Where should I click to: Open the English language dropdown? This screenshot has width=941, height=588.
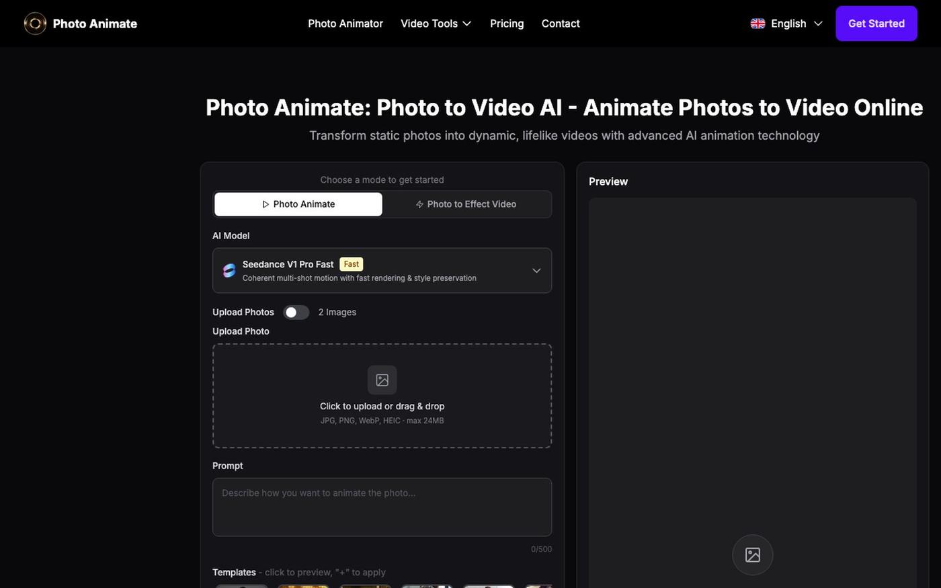click(786, 24)
